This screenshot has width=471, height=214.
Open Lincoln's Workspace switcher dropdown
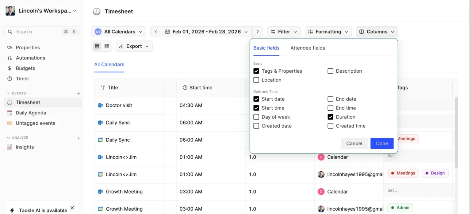(41, 11)
